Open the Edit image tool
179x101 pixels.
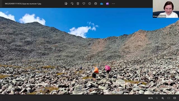click(x=66, y=4)
